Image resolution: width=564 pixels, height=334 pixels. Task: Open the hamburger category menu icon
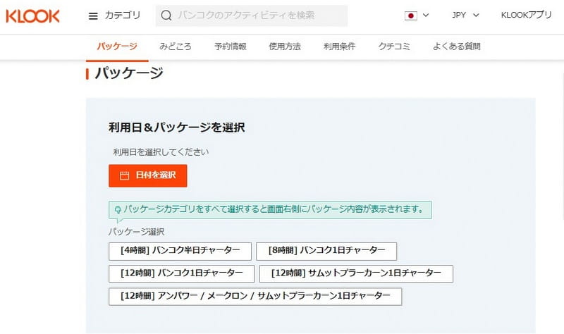[x=93, y=16]
